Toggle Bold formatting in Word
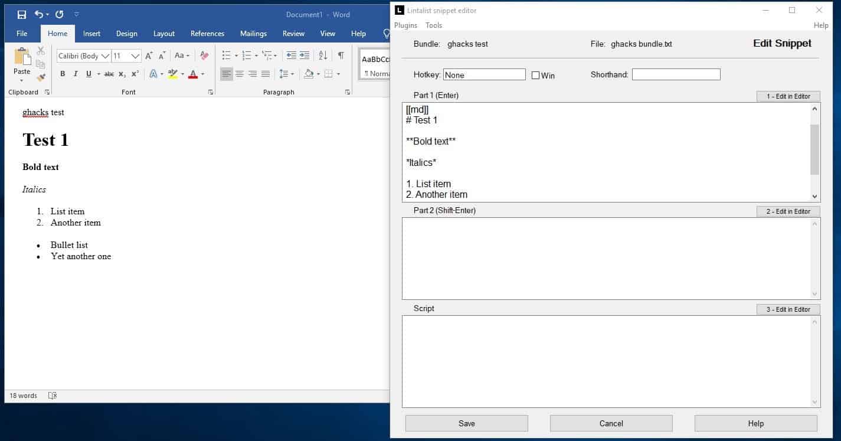Screen dimensions: 841x441 pos(63,74)
